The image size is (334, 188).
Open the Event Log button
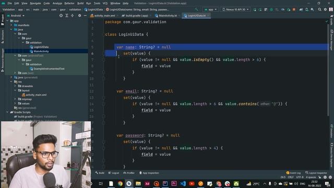(293, 173)
